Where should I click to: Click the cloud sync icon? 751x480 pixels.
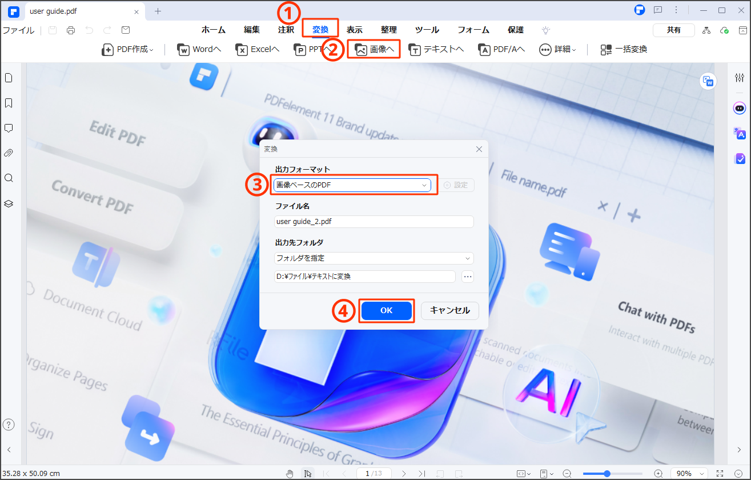[x=725, y=30]
